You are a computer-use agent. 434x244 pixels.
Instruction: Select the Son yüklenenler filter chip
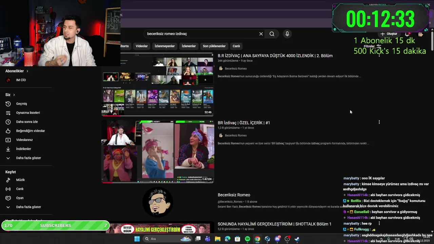214,46
